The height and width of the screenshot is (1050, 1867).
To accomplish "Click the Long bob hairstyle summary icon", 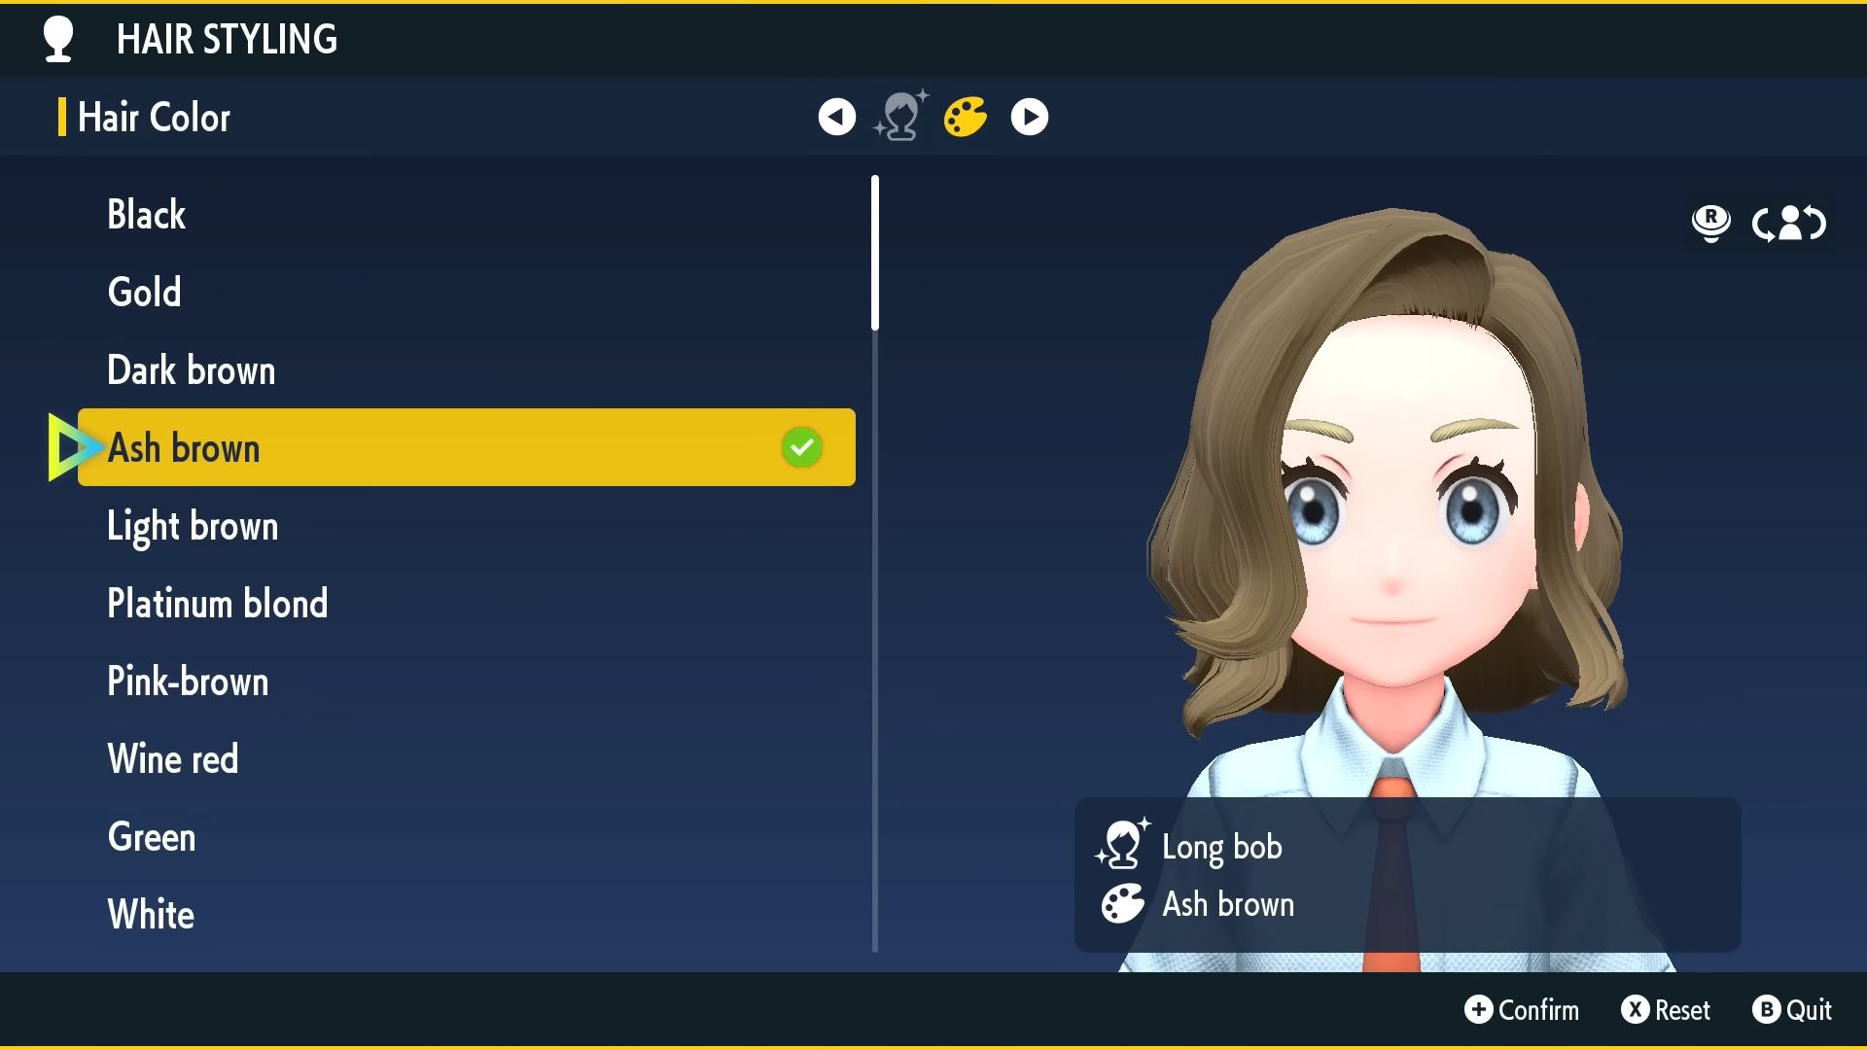I will pos(1122,844).
